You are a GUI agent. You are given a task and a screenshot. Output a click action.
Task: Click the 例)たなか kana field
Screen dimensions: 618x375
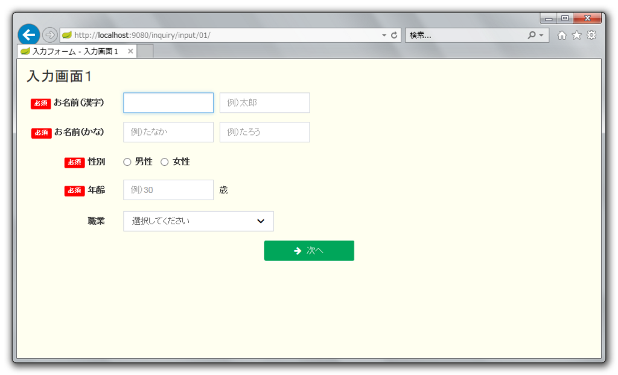168,132
